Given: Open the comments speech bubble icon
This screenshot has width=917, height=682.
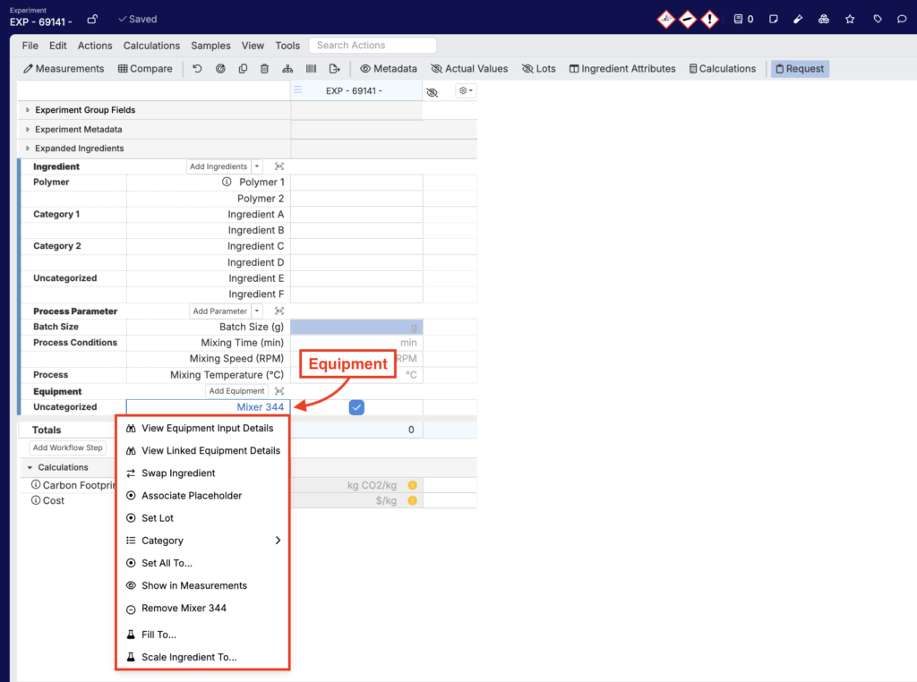Looking at the screenshot, I should (x=902, y=19).
